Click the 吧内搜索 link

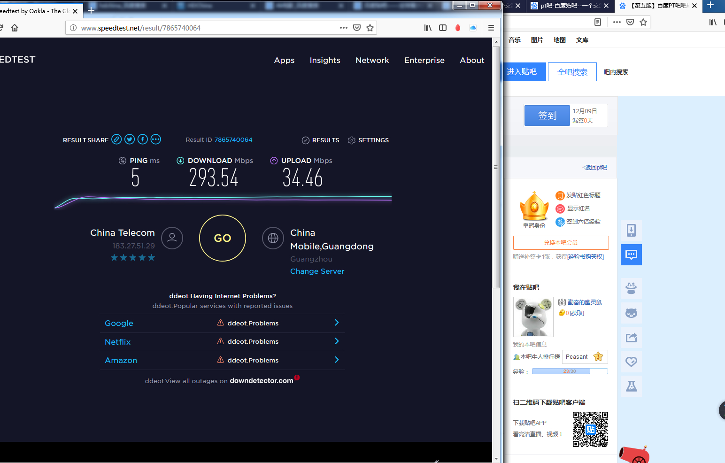tap(616, 72)
